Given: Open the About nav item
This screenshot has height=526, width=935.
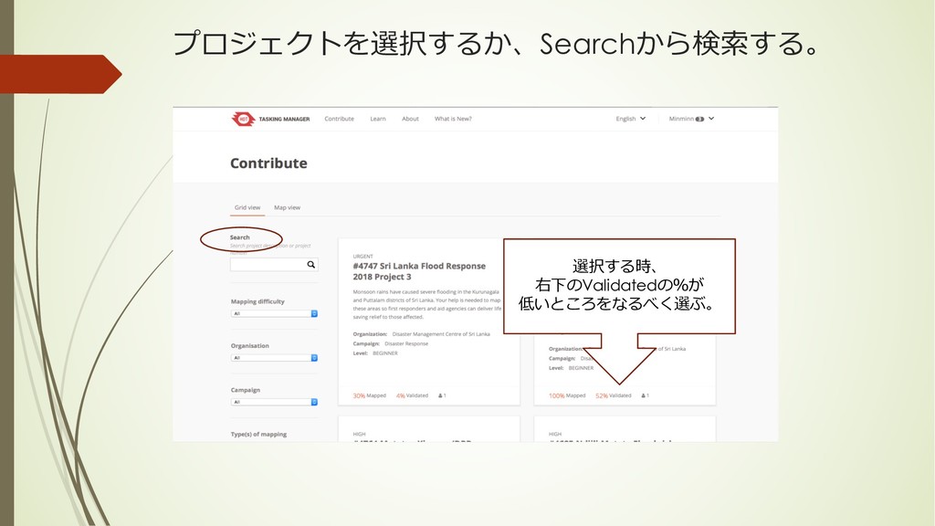Looking at the screenshot, I should [410, 119].
